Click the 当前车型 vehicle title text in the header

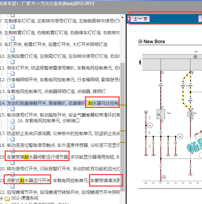pos(47,3)
